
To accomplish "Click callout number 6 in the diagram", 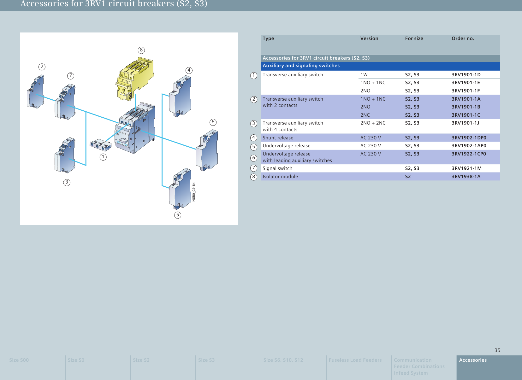I will click(x=213, y=122).
